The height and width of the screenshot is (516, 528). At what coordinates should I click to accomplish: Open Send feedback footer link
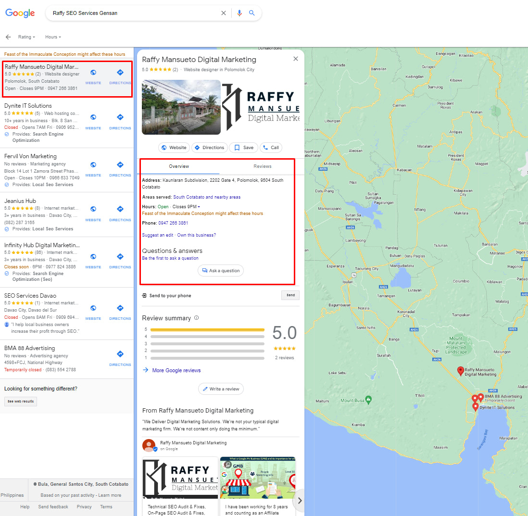[x=53, y=506]
